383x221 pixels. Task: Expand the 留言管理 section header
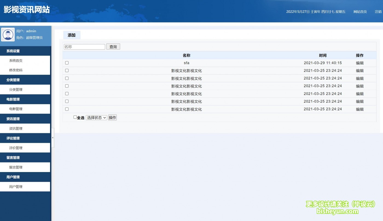(x=25, y=158)
